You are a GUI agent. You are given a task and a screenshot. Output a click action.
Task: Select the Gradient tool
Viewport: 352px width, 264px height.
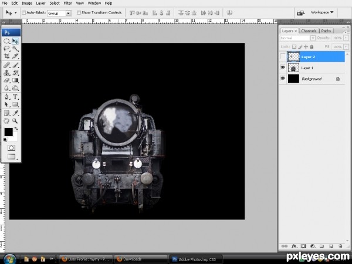15,80
